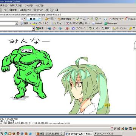Click the 検索 Search button in IE toolbar

(x=13, y=10)
